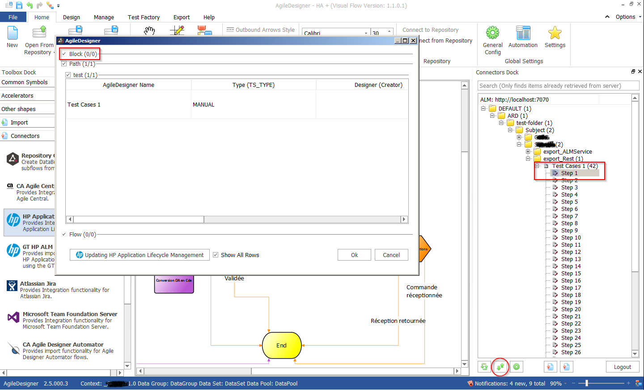Open the Test Factory menu
This screenshot has width=644, height=390.
(x=144, y=17)
